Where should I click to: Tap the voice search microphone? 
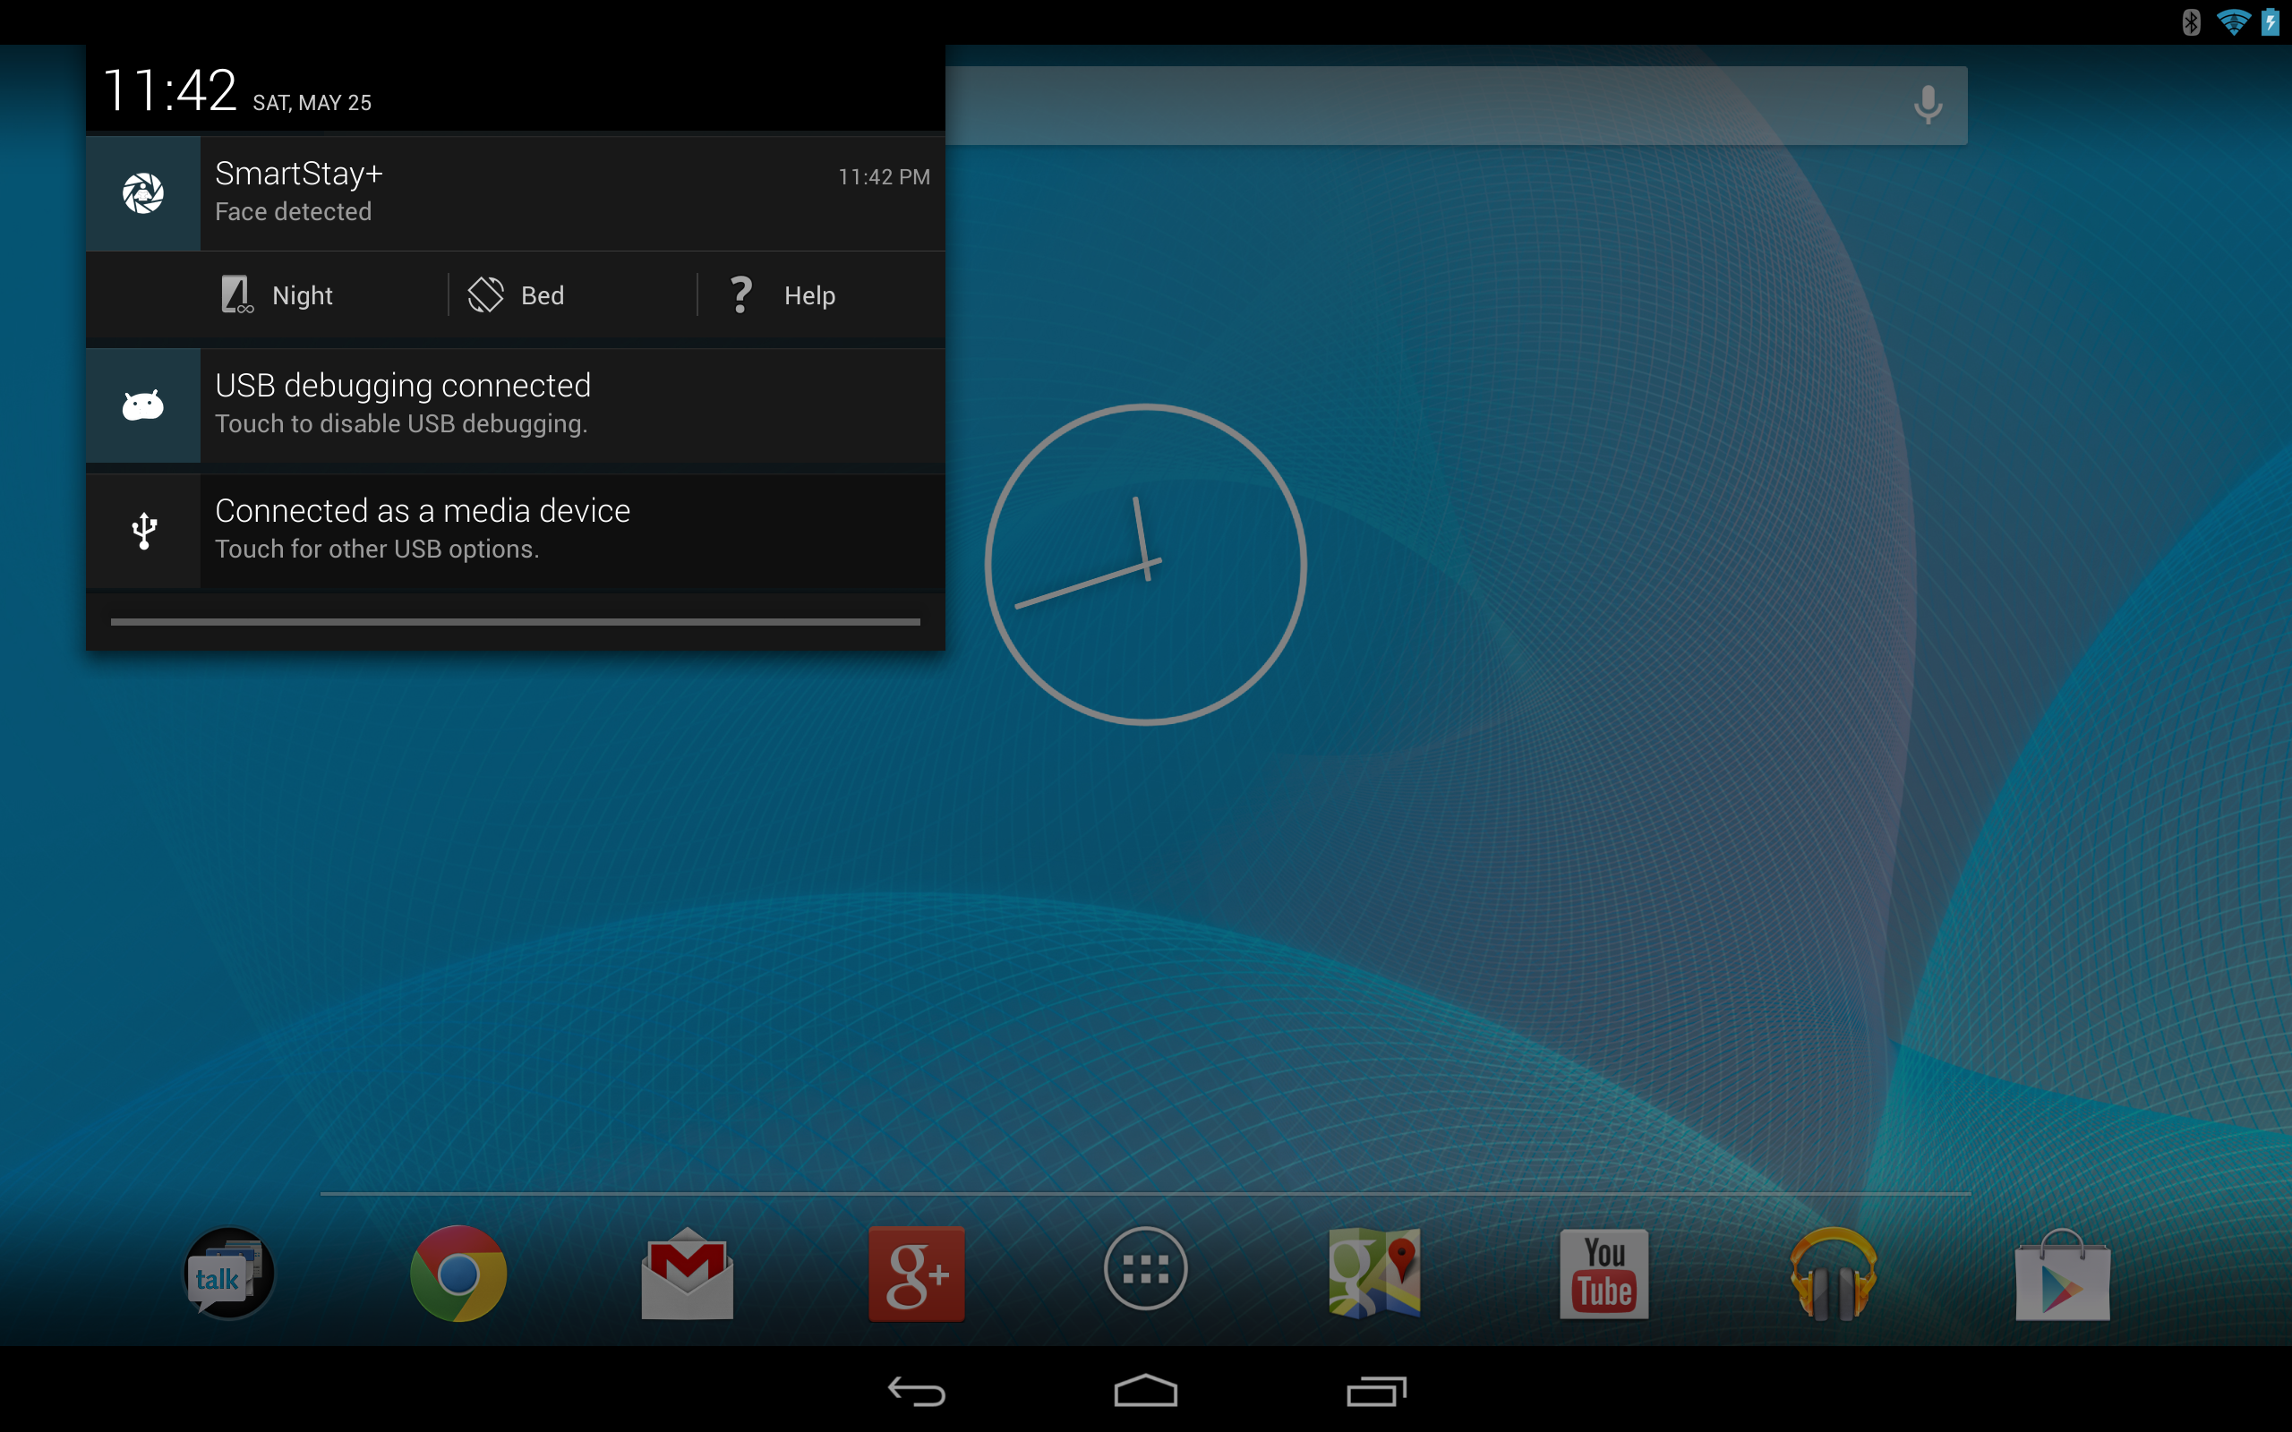pos(1928,105)
